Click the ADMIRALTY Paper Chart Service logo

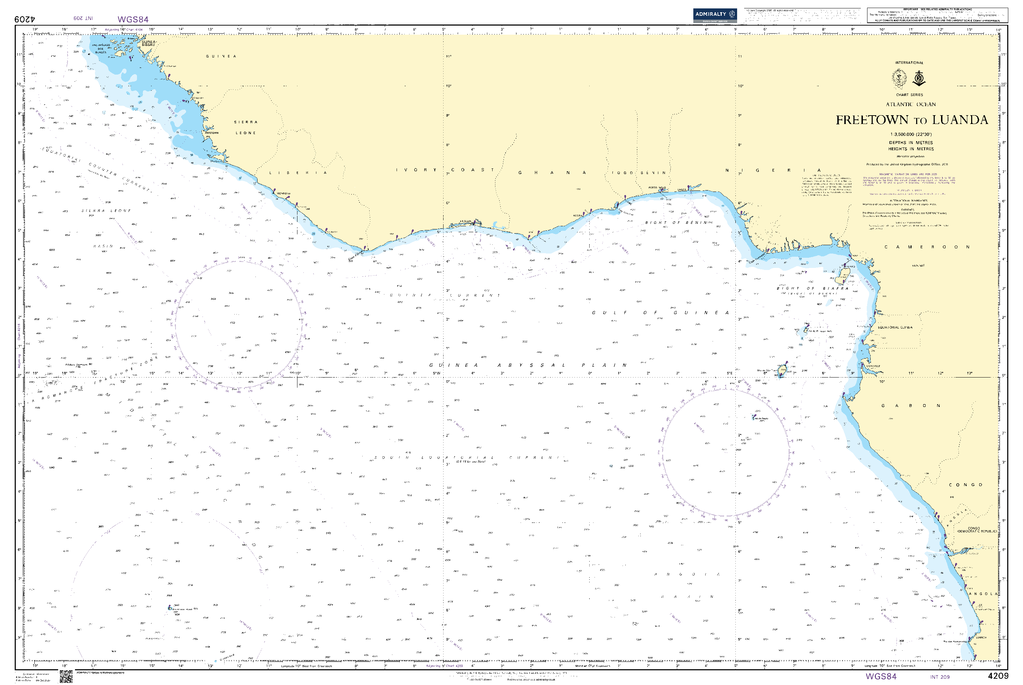[715, 15]
